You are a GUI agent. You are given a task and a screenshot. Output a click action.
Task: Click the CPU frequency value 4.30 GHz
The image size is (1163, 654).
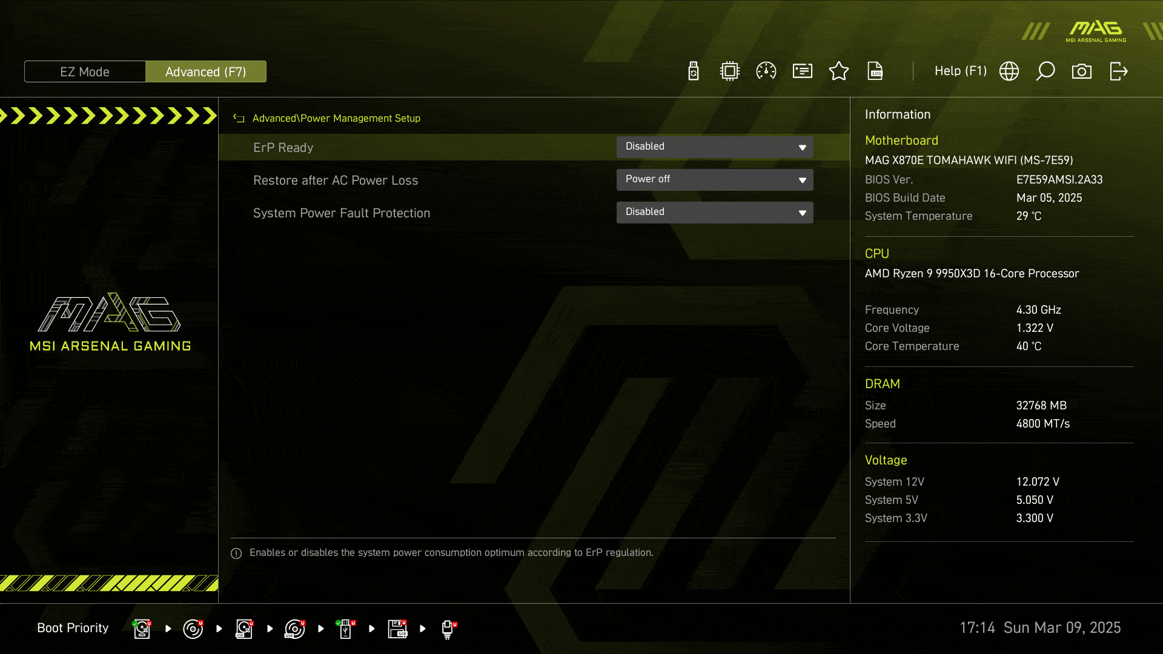click(1038, 310)
